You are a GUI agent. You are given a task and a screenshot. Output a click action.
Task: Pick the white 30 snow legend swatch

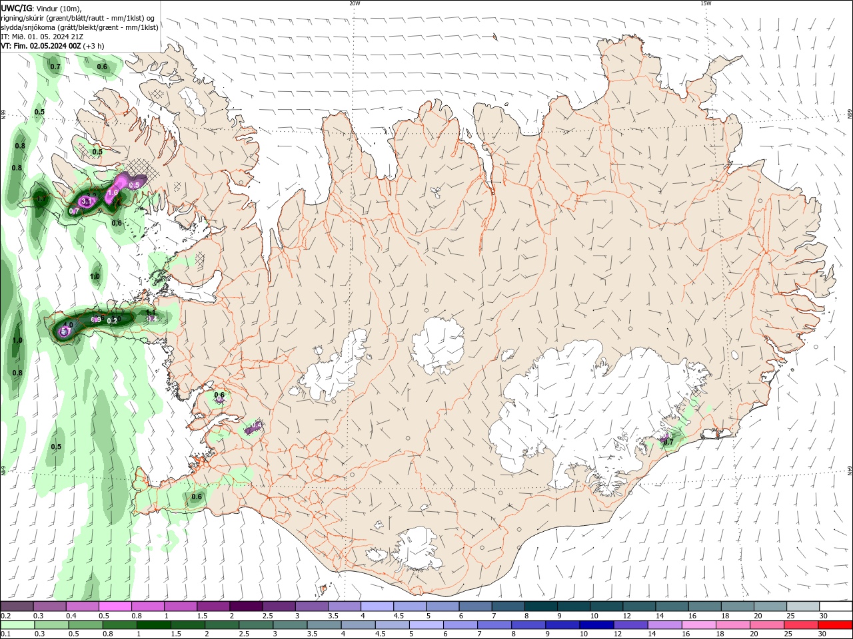(x=836, y=606)
